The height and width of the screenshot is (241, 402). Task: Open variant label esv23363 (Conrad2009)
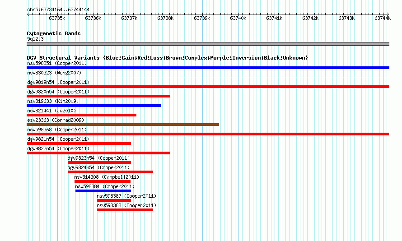[56, 120]
